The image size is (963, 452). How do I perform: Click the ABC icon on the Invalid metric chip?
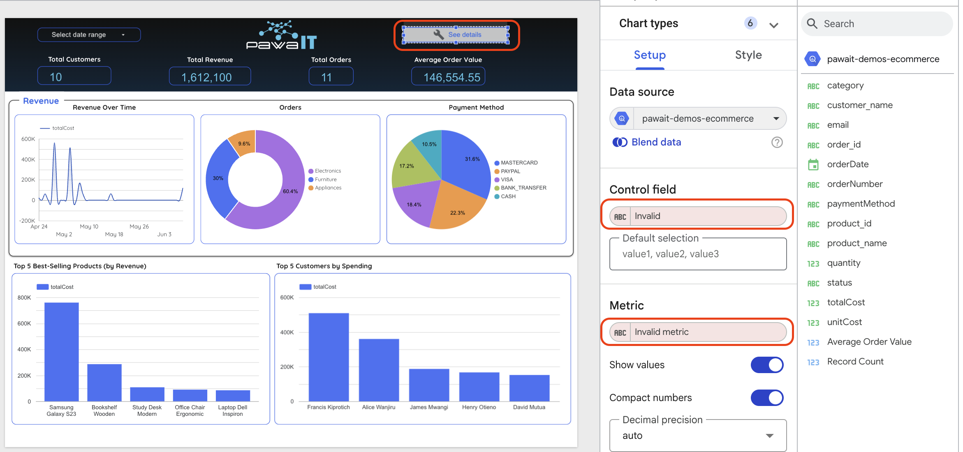point(620,332)
